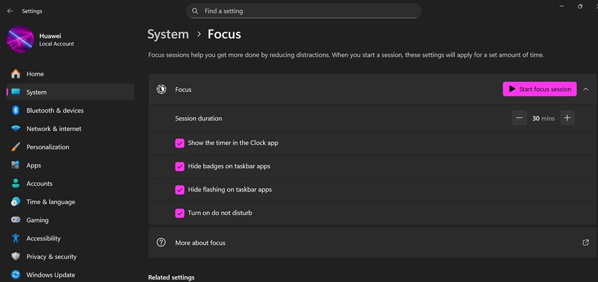Click the Gaming controller icon

[x=16, y=220]
